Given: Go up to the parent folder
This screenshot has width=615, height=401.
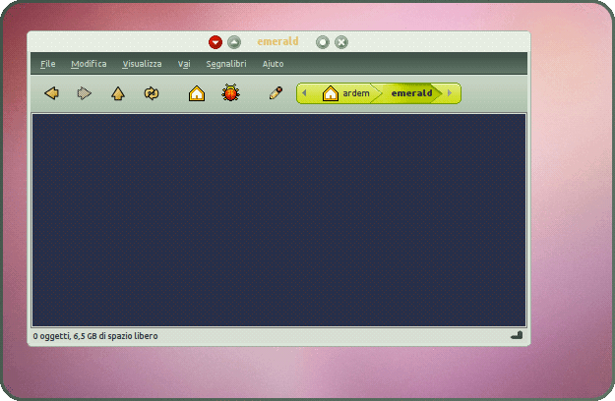Looking at the screenshot, I should [118, 93].
